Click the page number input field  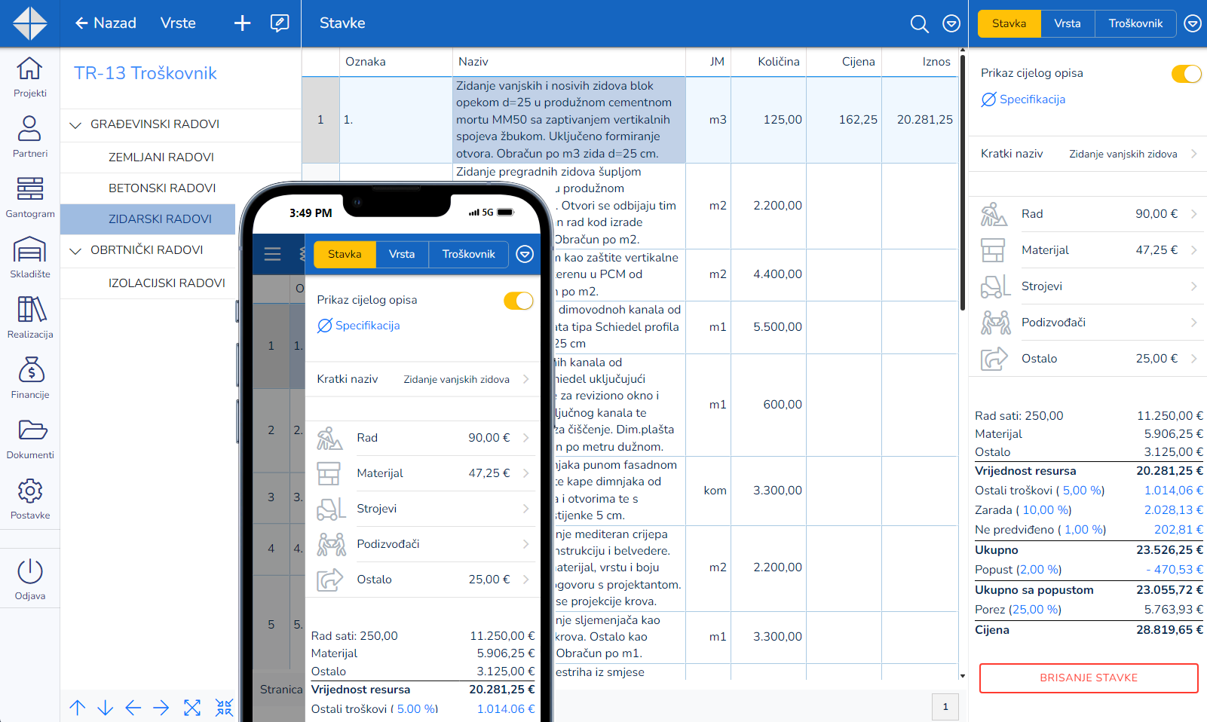(945, 707)
